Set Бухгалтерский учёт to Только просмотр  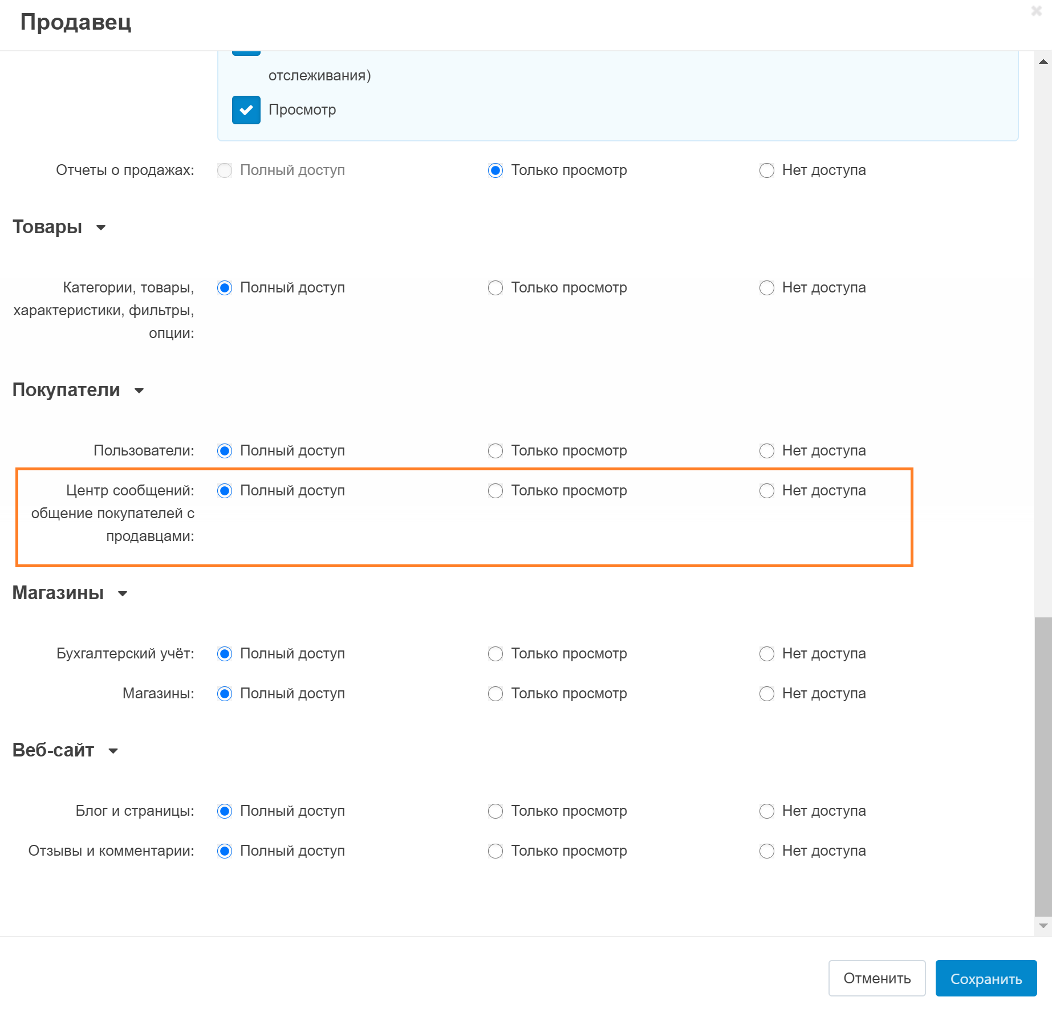[495, 654]
